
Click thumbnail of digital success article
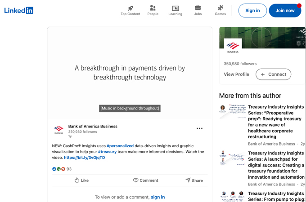tap(233, 158)
